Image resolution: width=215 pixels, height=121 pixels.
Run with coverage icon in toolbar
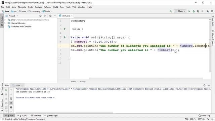click(x=198, y=11)
